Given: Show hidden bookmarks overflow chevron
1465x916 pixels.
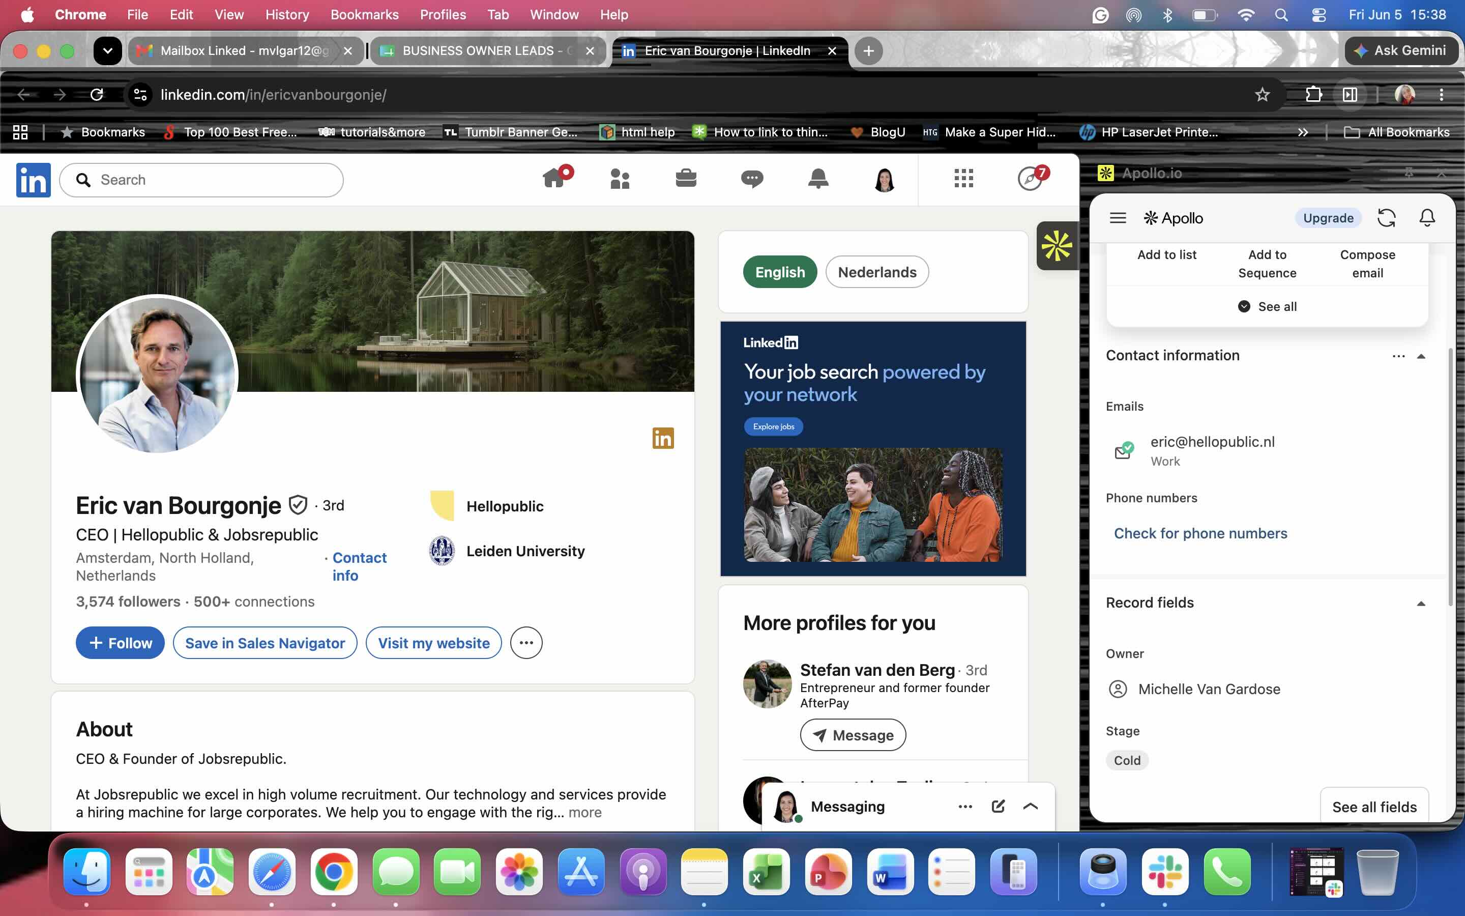Looking at the screenshot, I should pos(1303,132).
